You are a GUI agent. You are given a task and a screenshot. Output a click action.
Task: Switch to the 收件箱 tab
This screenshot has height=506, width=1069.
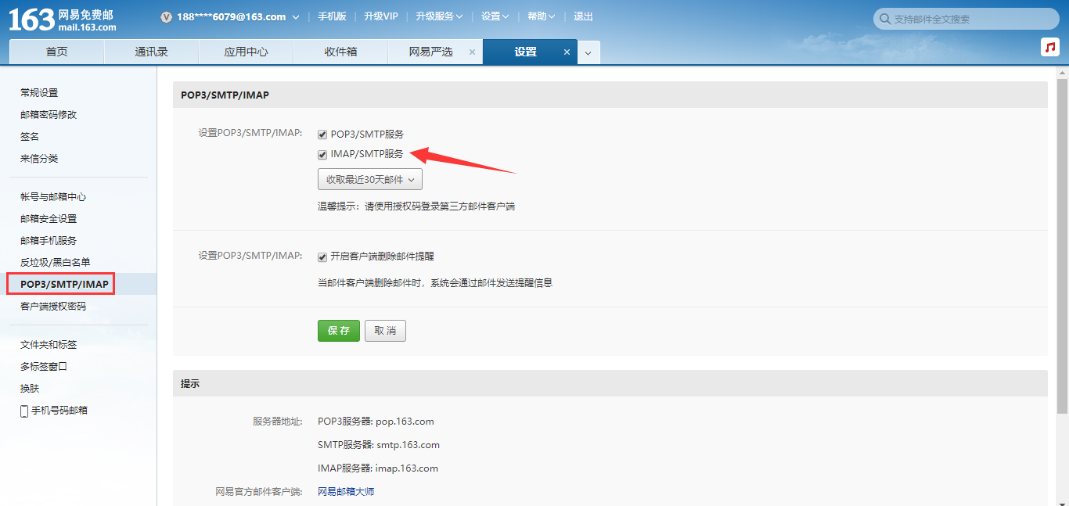point(340,52)
